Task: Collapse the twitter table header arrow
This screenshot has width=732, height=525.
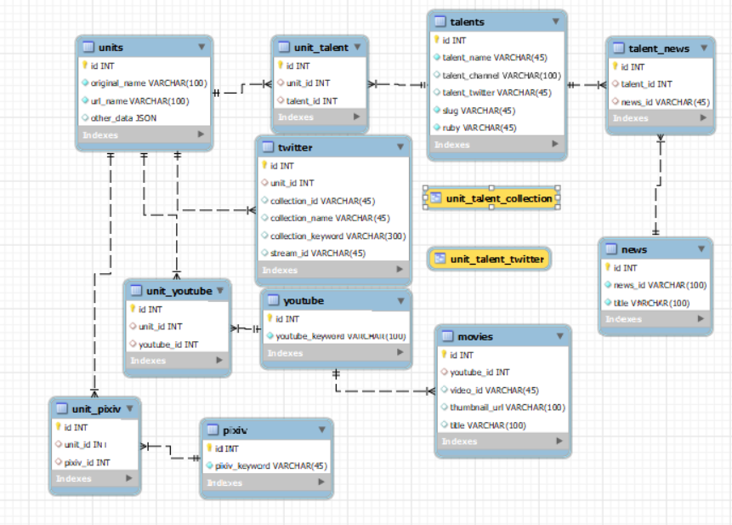Action: click(400, 146)
